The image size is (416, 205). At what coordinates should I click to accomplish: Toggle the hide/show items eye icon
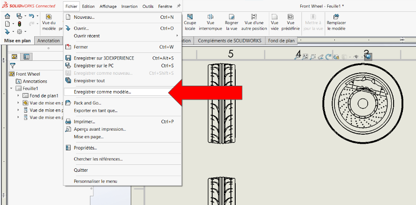tap(356, 57)
